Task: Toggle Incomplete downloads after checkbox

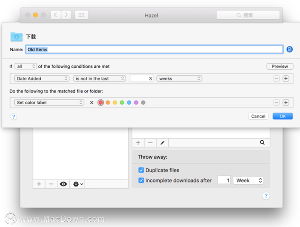Action: pos(141,180)
